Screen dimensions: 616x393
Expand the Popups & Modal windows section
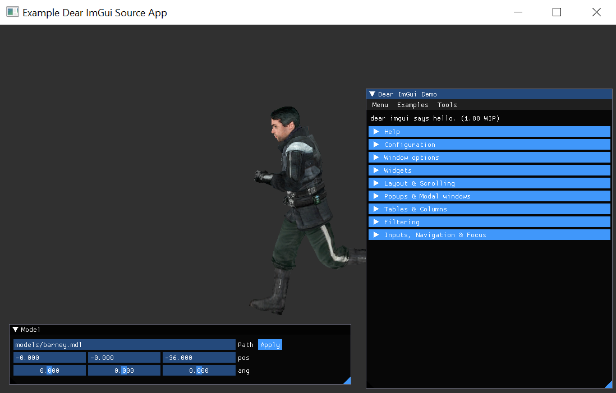click(489, 196)
